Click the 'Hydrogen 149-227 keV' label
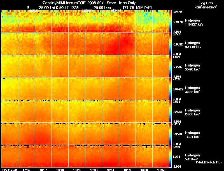Viewport: 224px width, 171px height. click(194, 22)
